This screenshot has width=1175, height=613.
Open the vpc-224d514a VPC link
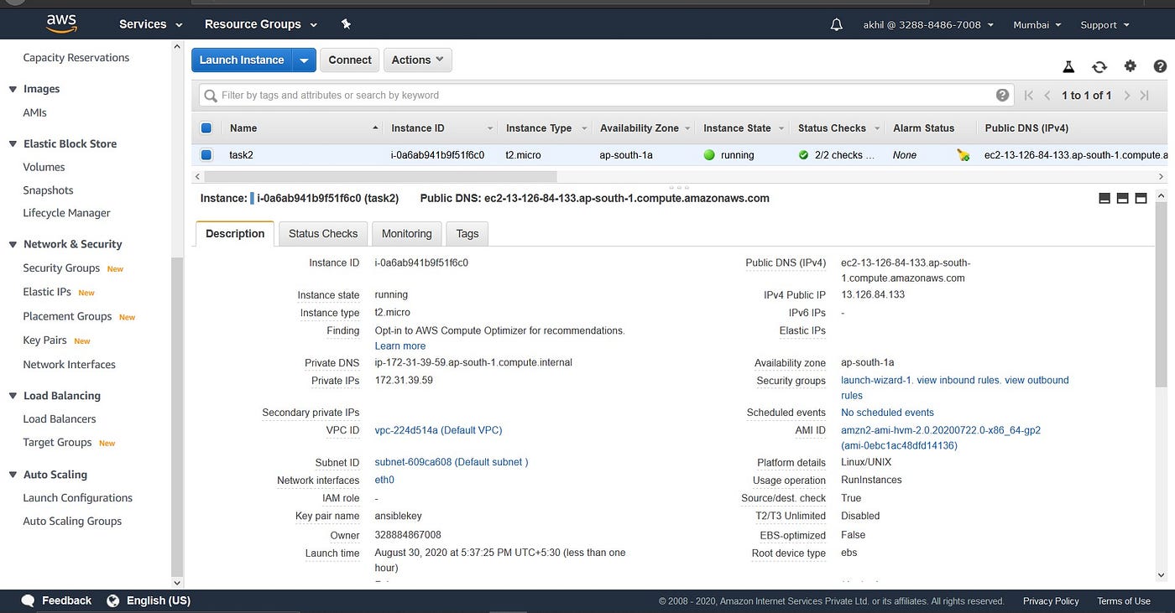(438, 430)
